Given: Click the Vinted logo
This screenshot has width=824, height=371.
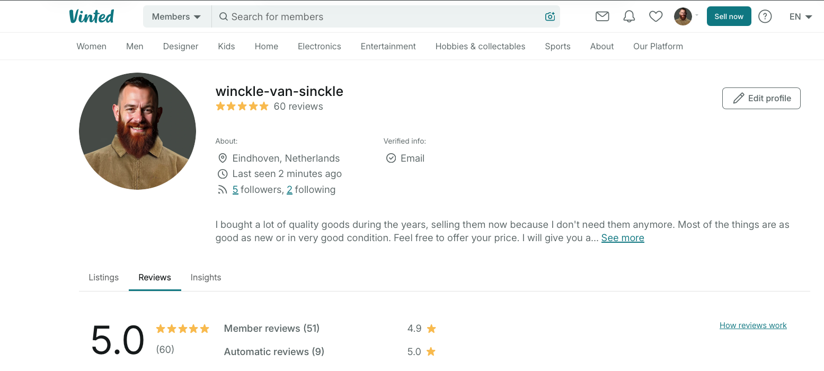Looking at the screenshot, I should pos(91,16).
